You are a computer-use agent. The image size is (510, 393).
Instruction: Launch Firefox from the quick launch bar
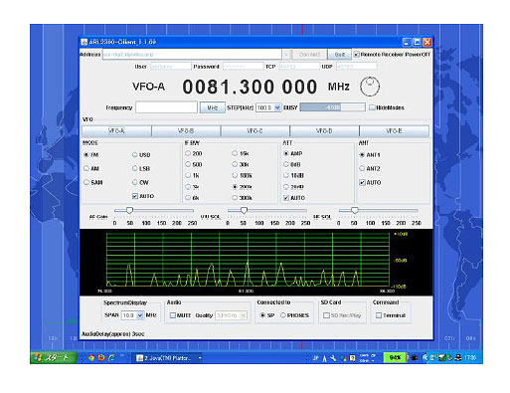point(101,358)
